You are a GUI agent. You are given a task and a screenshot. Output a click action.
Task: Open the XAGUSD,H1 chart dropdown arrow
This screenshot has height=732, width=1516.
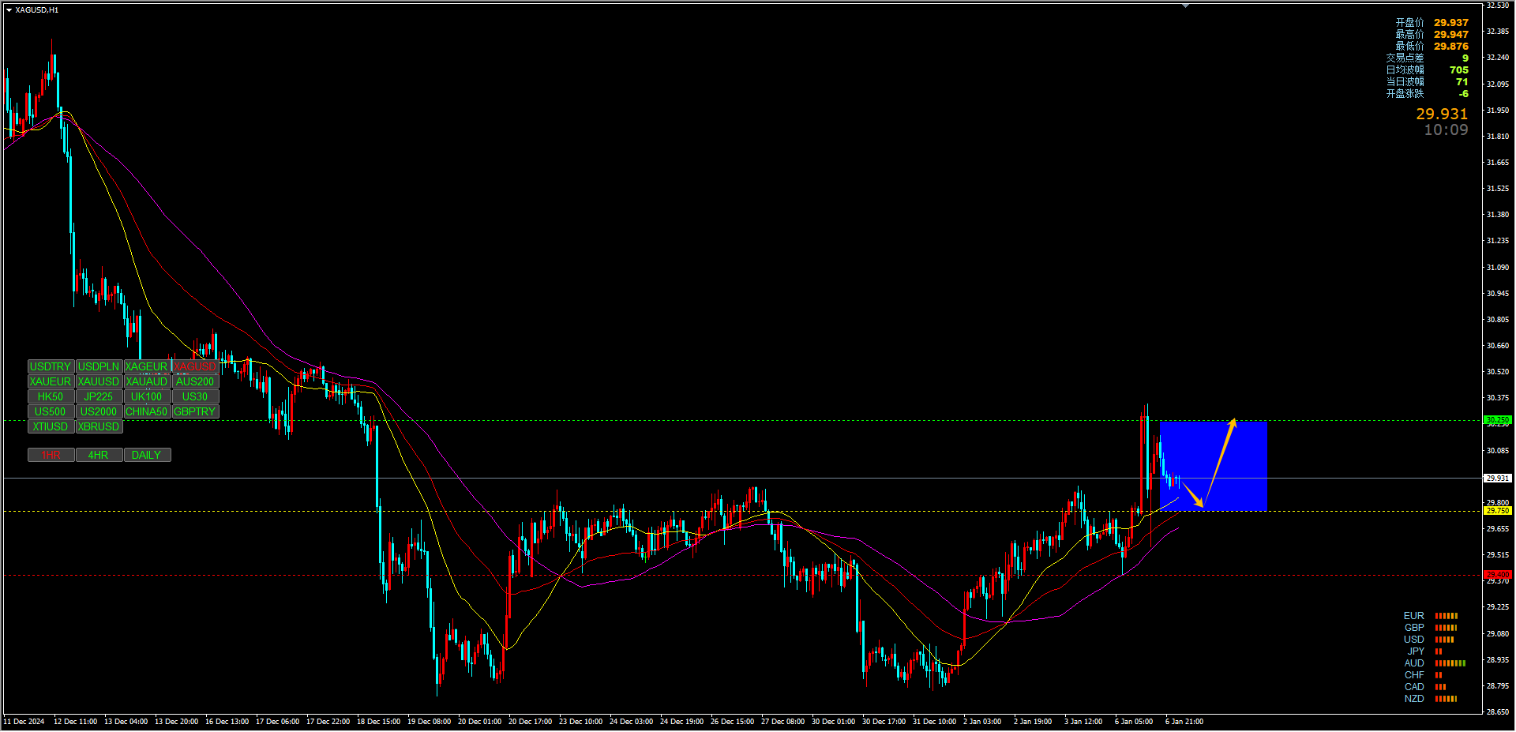pos(9,10)
